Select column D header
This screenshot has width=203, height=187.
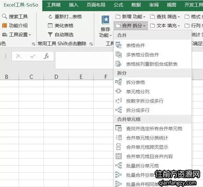tap(56, 77)
